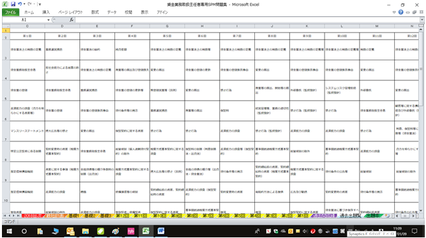Viewport: 426px width, 238px height.
Task: Click the insert new worksheet tab icon
Action: pyautogui.click(x=387, y=216)
